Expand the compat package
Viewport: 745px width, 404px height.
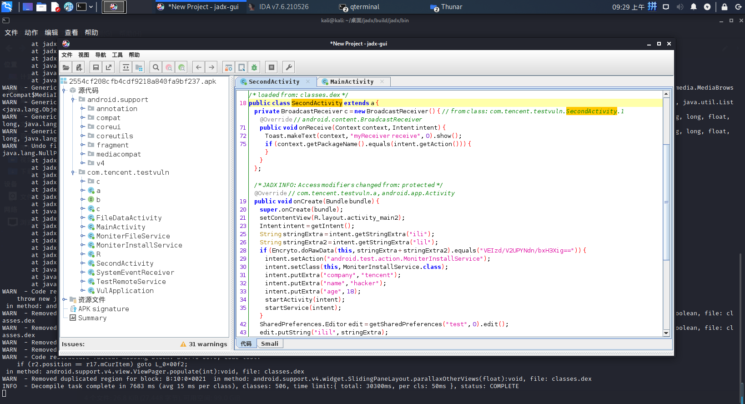point(83,118)
